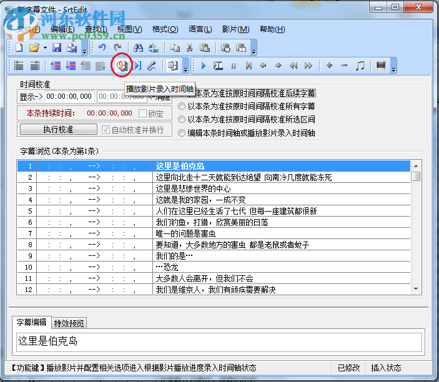439x382 pixels.
Task: Click the show time field 00:00:00,000
Action: tap(69, 97)
